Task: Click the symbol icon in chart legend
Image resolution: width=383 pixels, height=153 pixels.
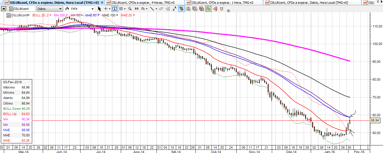Action: click(x=9, y=15)
